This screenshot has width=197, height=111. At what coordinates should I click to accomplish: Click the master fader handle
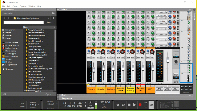pyautogui.click(x=168, y=60)
